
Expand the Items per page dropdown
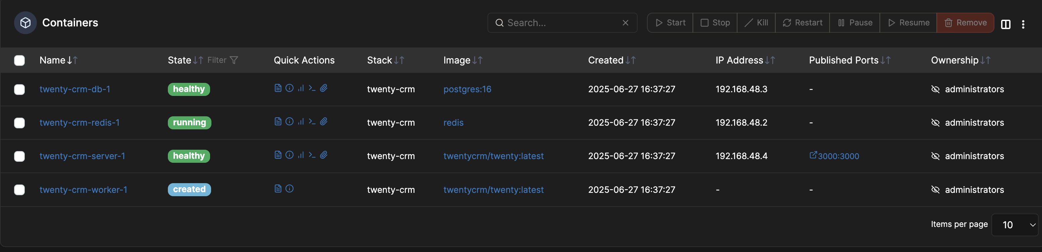1015,225
